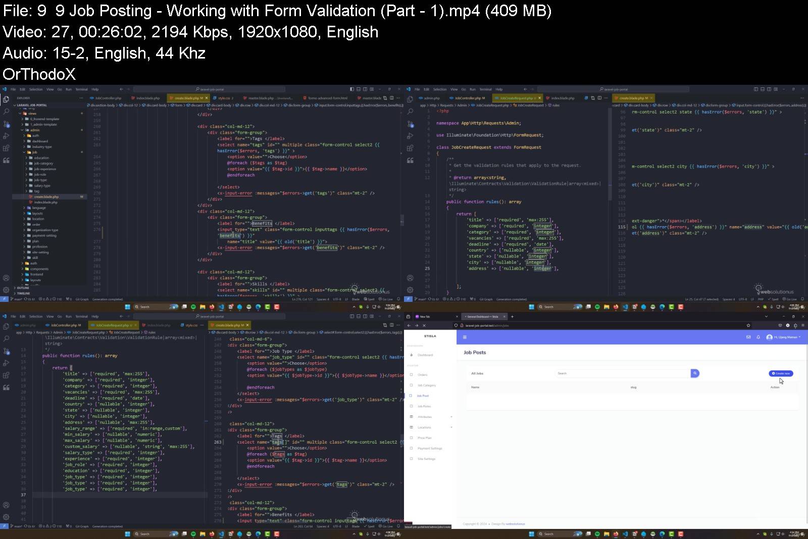Click Create new button on Job Posts page
The width and height of the screenshot is (808, 539).
[x=781, y=373]
